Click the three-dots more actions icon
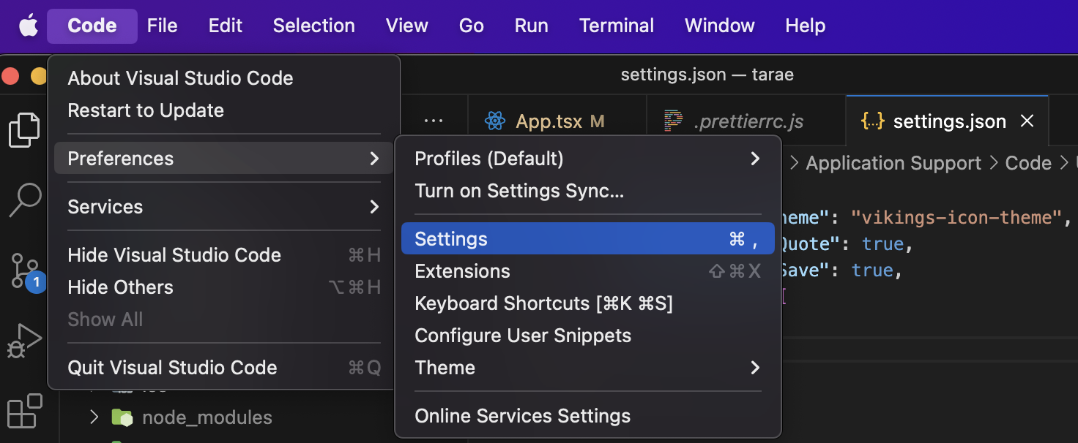1078x443 pixels. 434,121
